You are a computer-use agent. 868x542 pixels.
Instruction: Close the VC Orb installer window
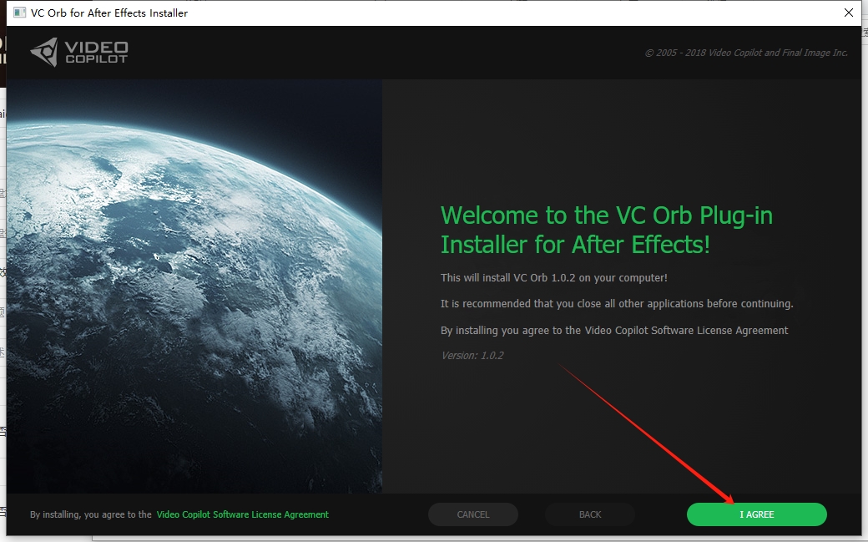coord(849,13)
